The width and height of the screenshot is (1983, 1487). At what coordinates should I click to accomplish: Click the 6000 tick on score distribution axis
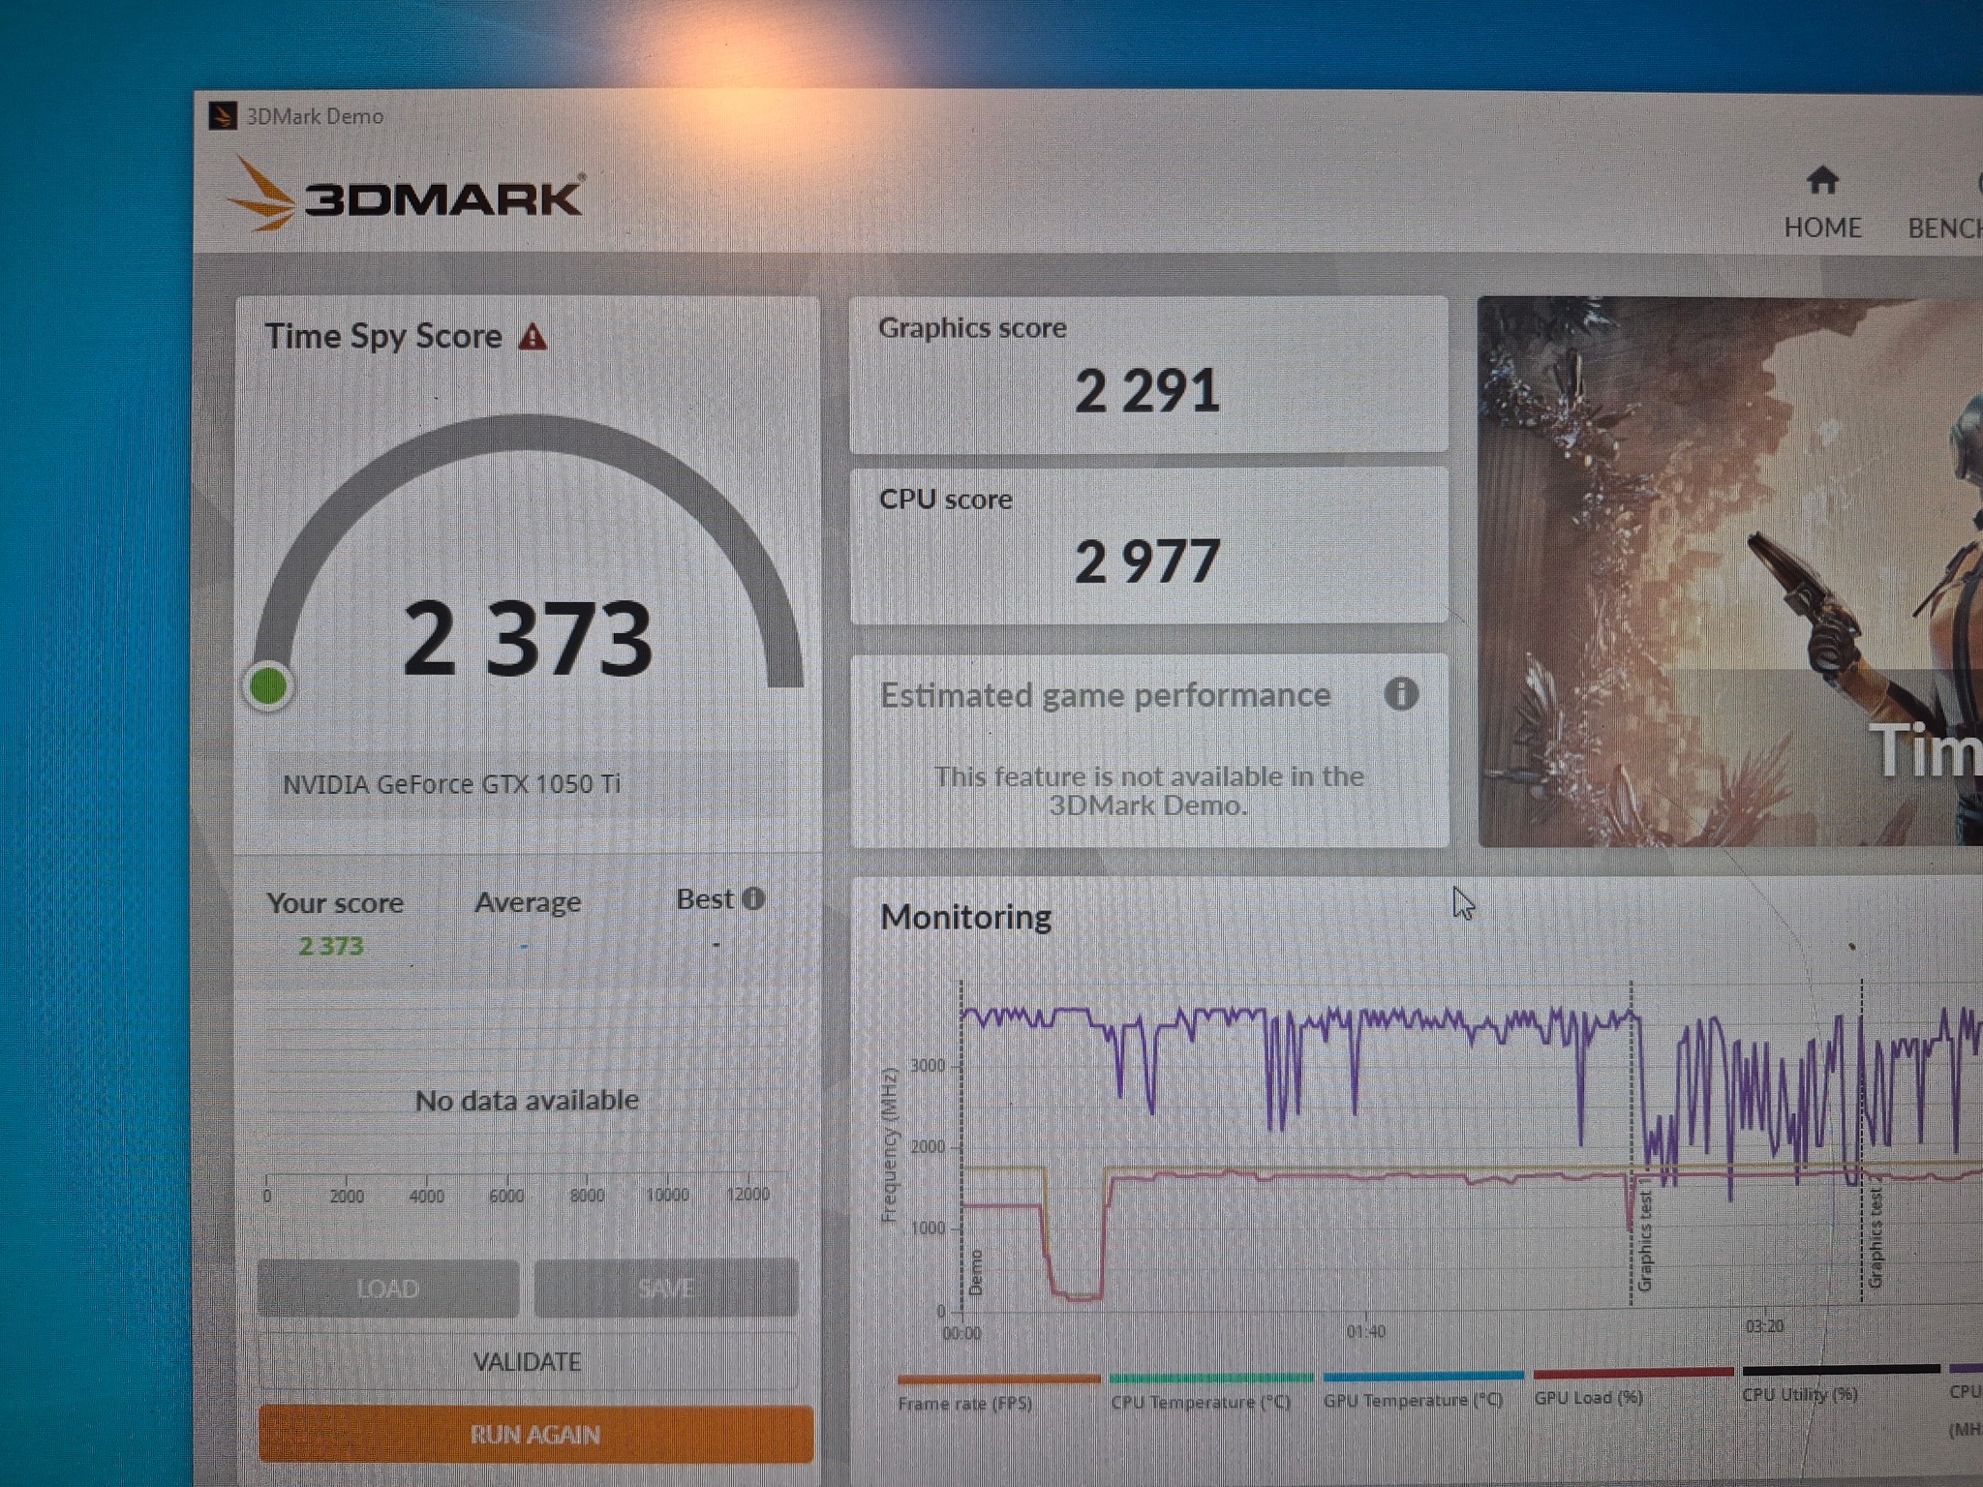[506, 1196]
